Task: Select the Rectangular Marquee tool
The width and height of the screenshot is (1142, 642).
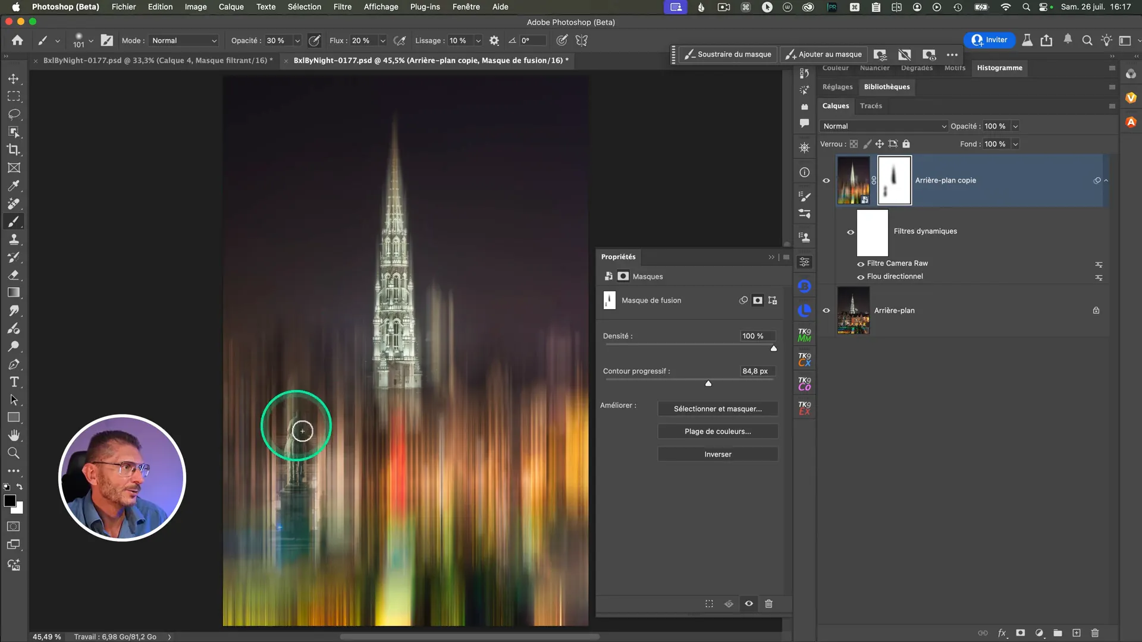Action: tap(14, 96)
